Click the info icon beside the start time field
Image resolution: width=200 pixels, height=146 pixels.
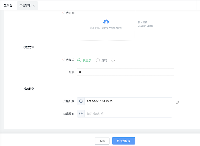177,102
